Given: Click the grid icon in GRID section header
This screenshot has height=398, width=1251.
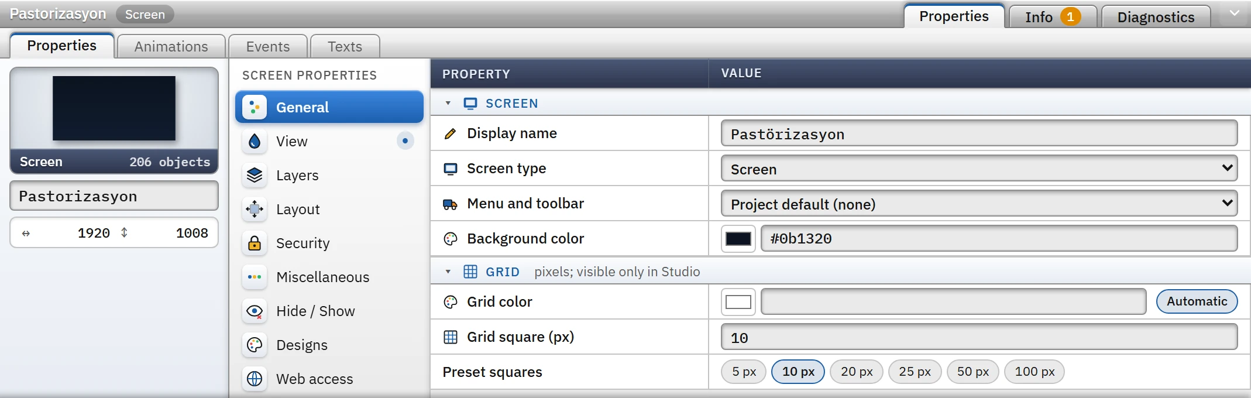Looking at the screenshot, I should [470, 272].
